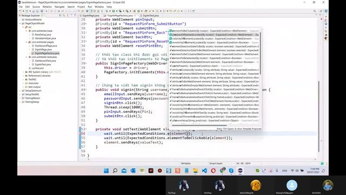Switch to SignInTest.java editor tab
Image resolution: width=346 pixels, height=195 pixels.
click(x=151, y=16)
